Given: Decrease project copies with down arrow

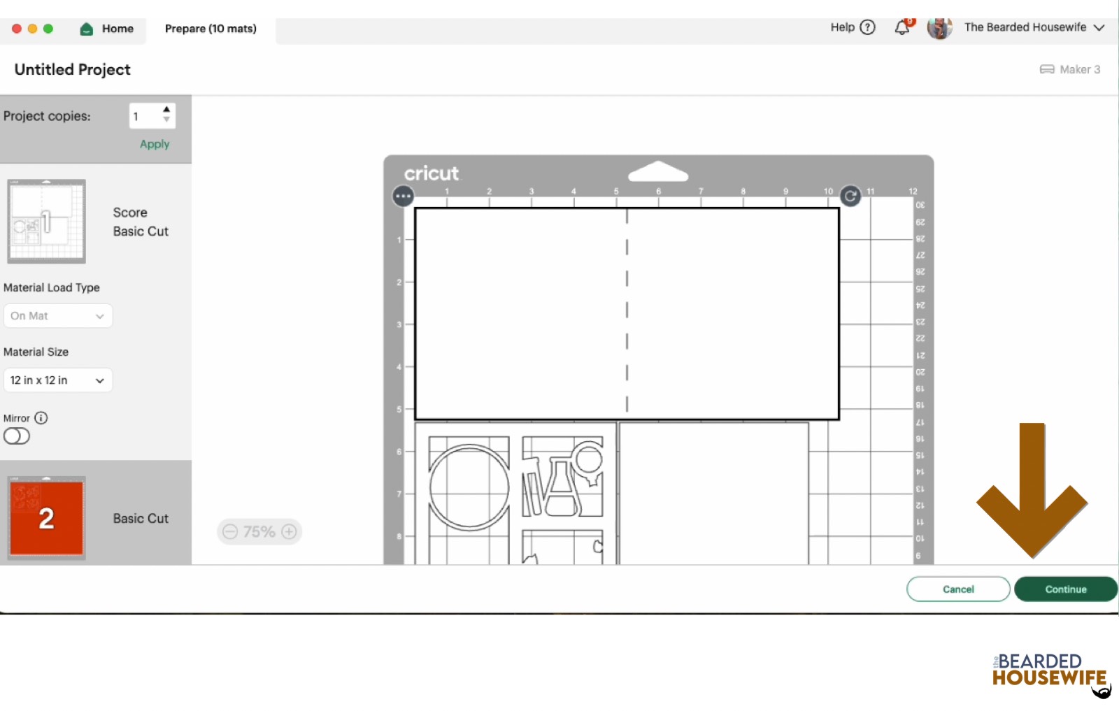Looking at the screenshot, I should point(166,120).
